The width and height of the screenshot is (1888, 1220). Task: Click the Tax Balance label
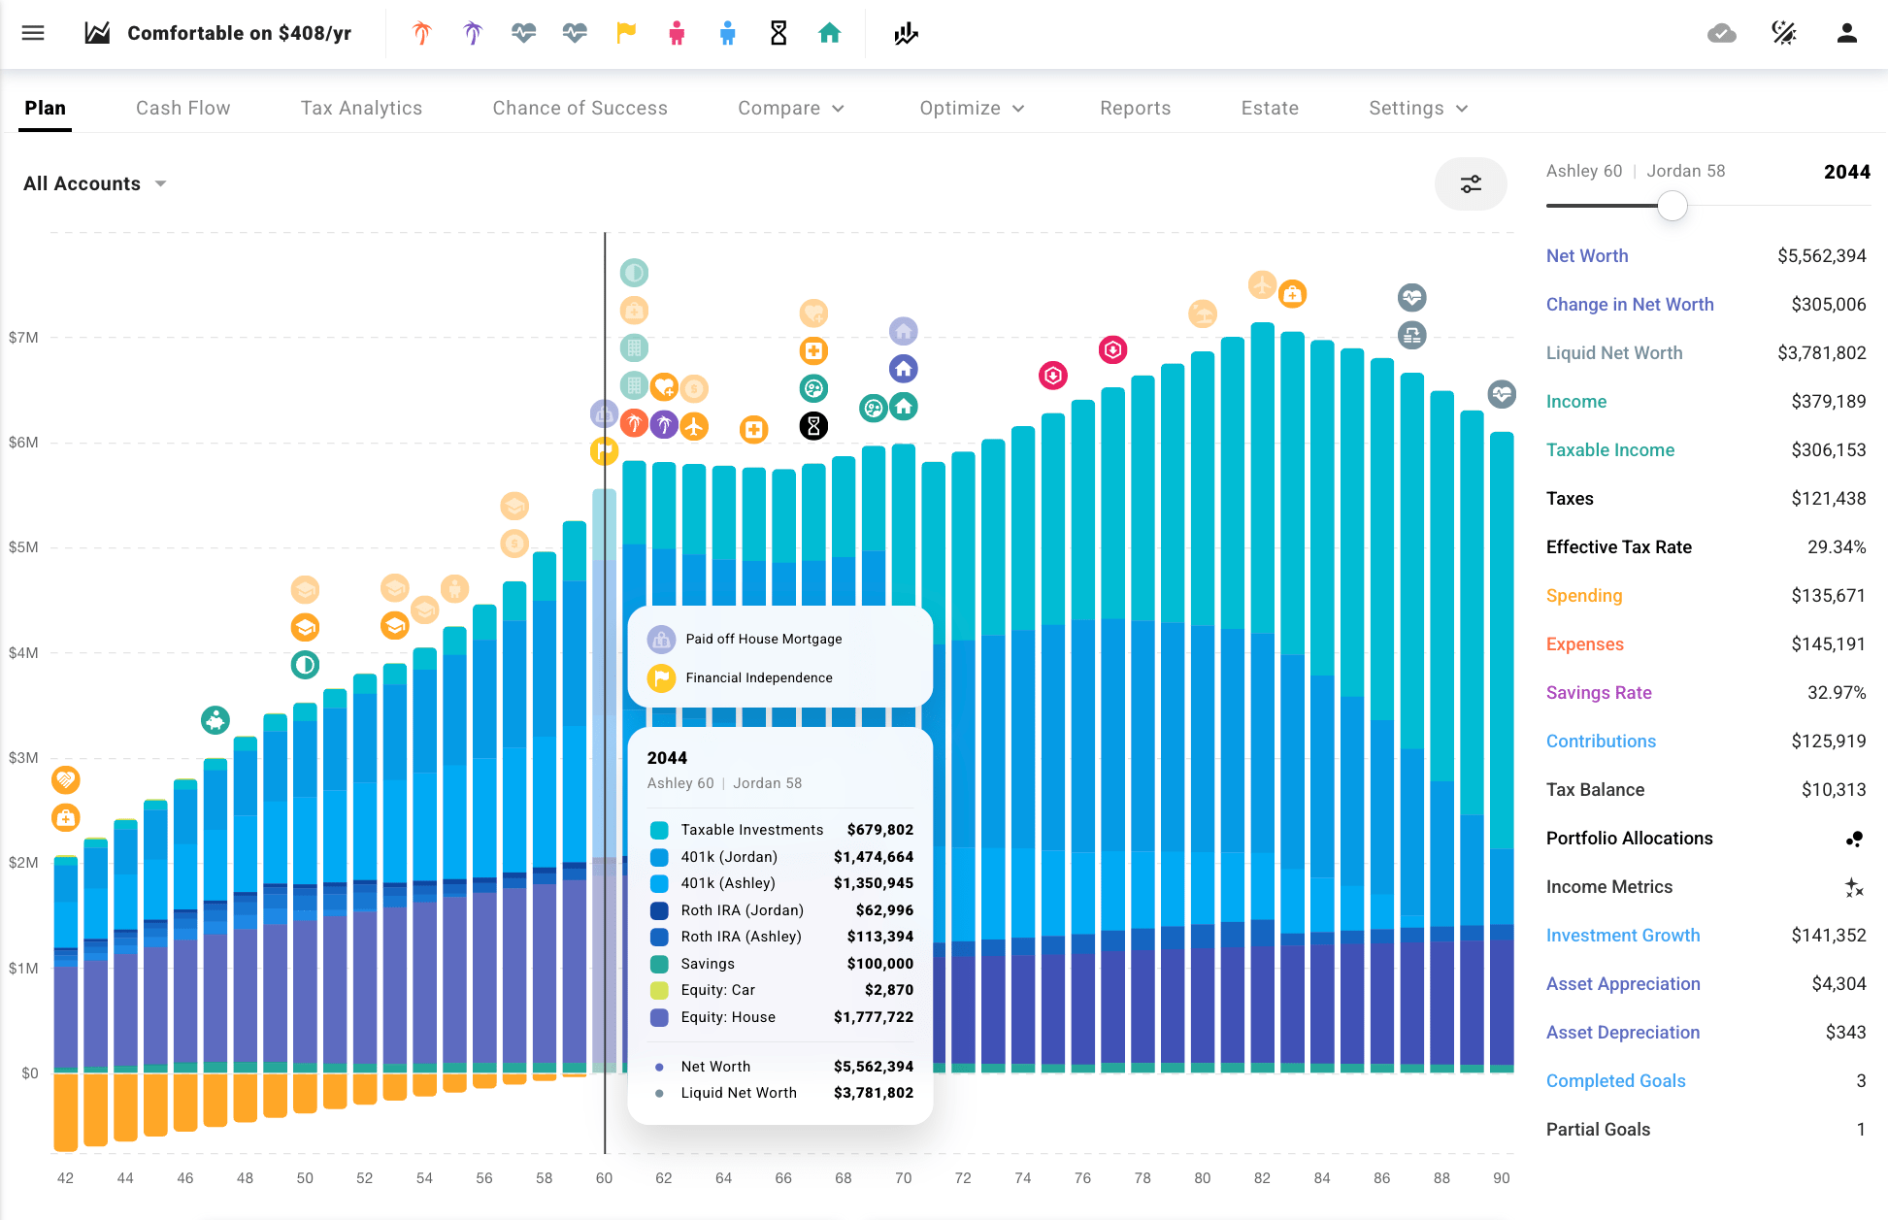tap(1595, 790)
